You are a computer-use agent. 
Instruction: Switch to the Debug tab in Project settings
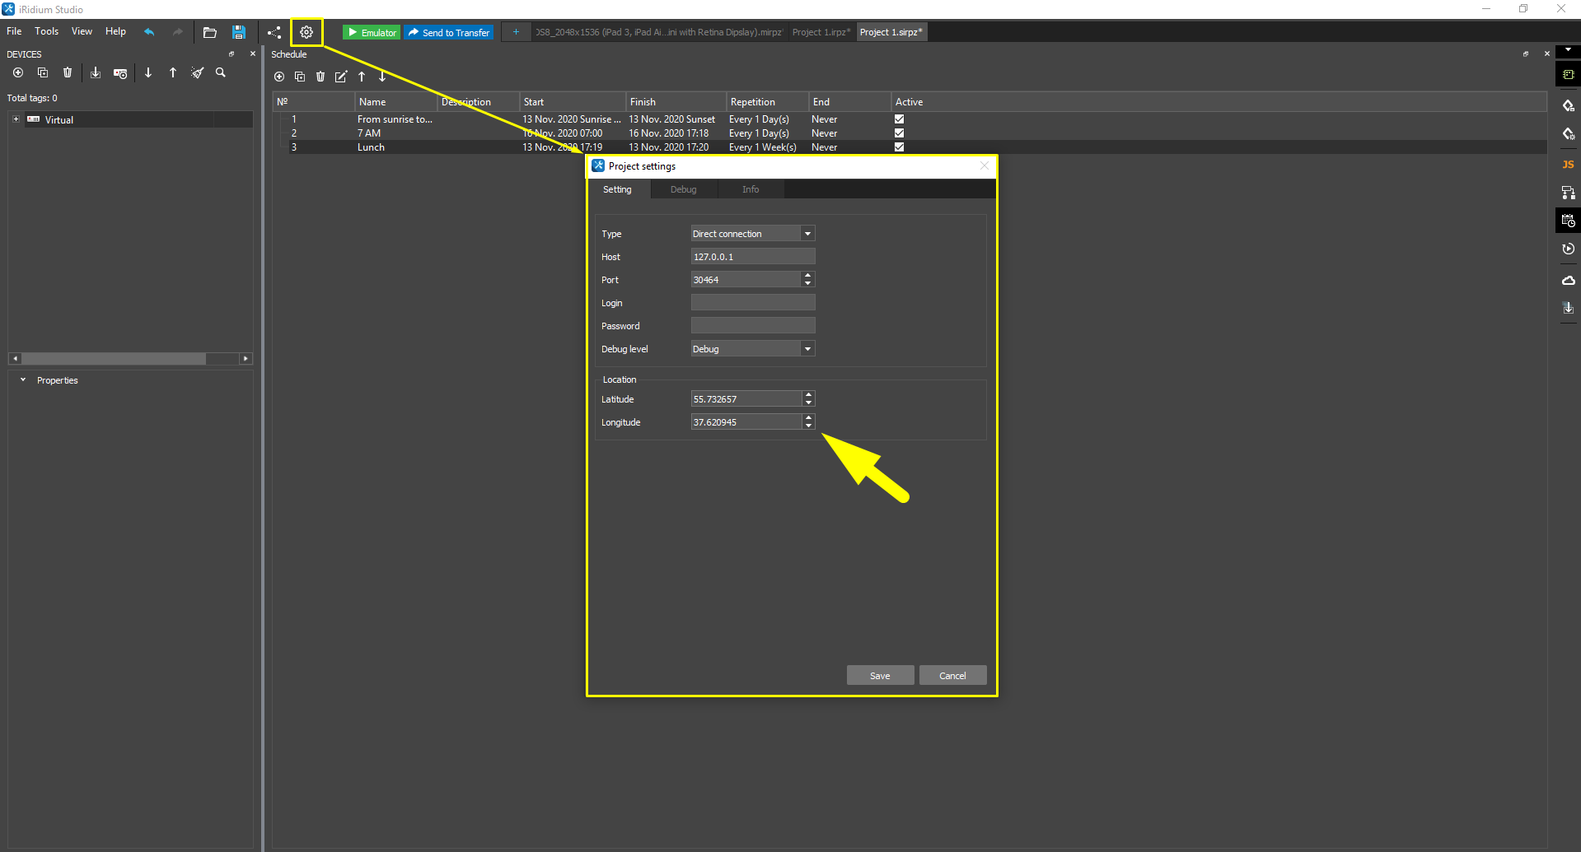pos(683,189)
